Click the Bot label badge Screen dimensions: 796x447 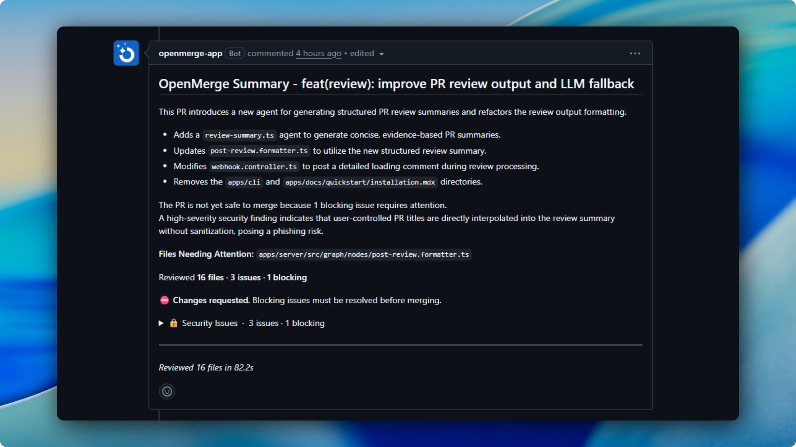235,53
